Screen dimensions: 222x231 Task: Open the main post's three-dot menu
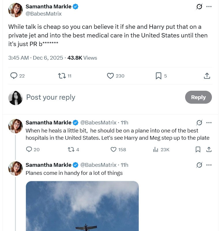tap(209, 7)
